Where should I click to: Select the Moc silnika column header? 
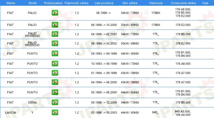click(130, 3)
